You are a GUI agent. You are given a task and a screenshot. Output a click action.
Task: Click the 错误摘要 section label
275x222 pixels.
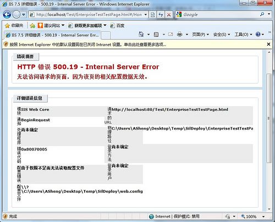tap(25, 57)
